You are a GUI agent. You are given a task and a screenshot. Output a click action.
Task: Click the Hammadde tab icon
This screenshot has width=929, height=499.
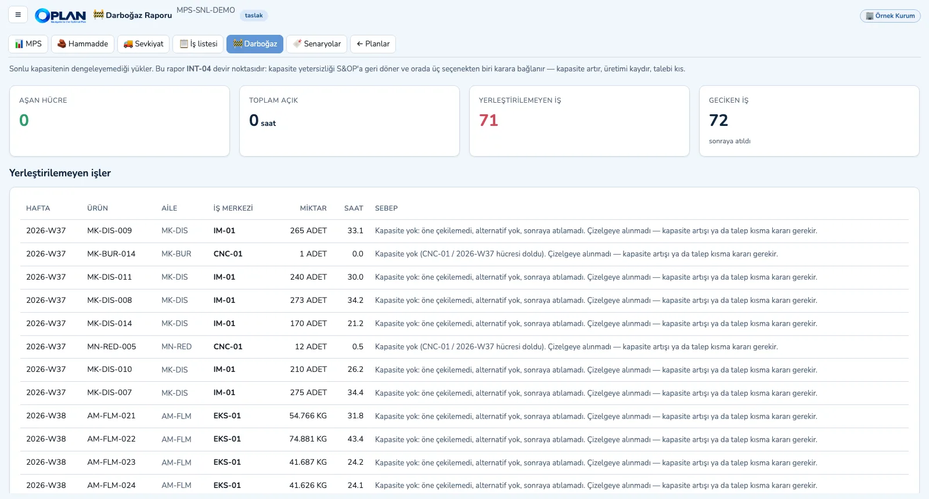click(x=62, y=44)
